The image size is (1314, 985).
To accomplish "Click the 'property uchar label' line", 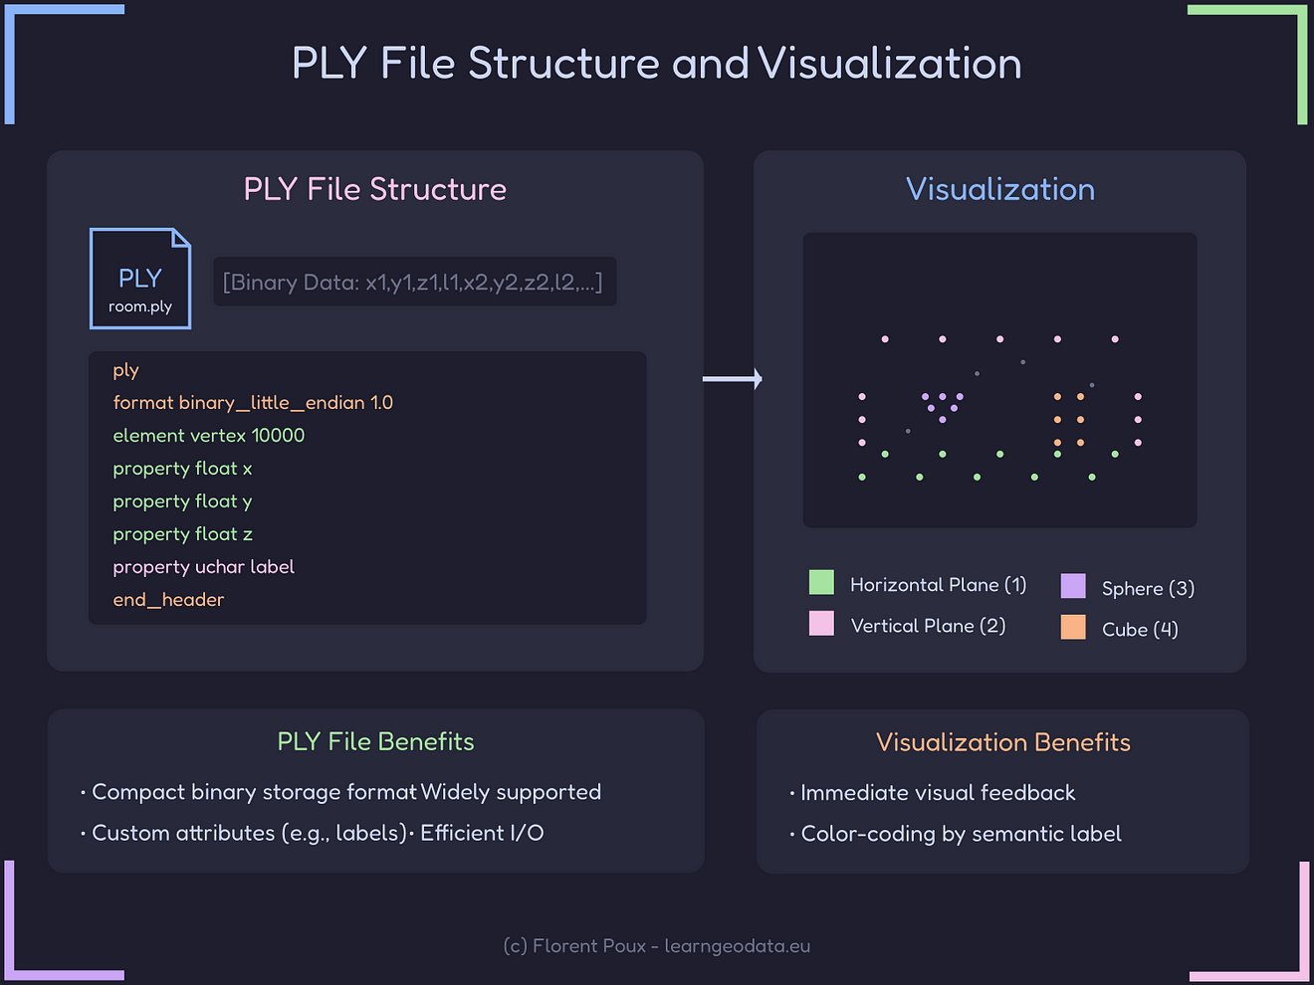I will point(204,567).
